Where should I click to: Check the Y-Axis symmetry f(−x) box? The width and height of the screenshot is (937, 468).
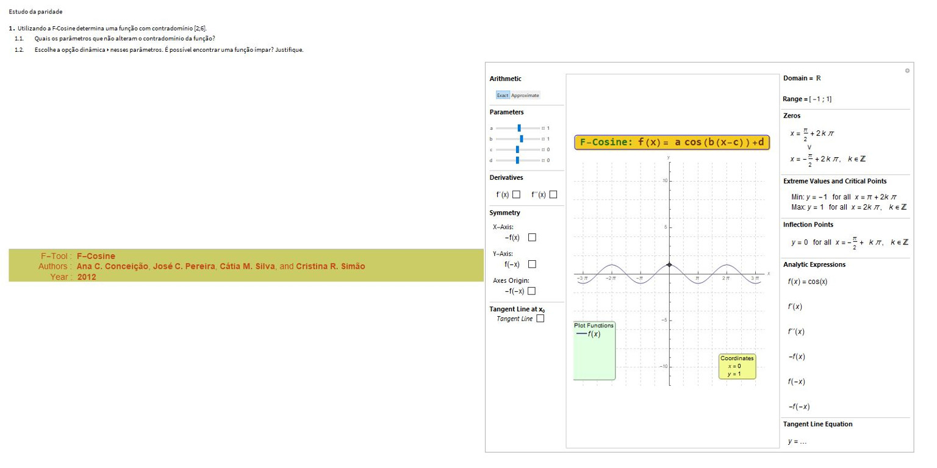tap(532, 264)
